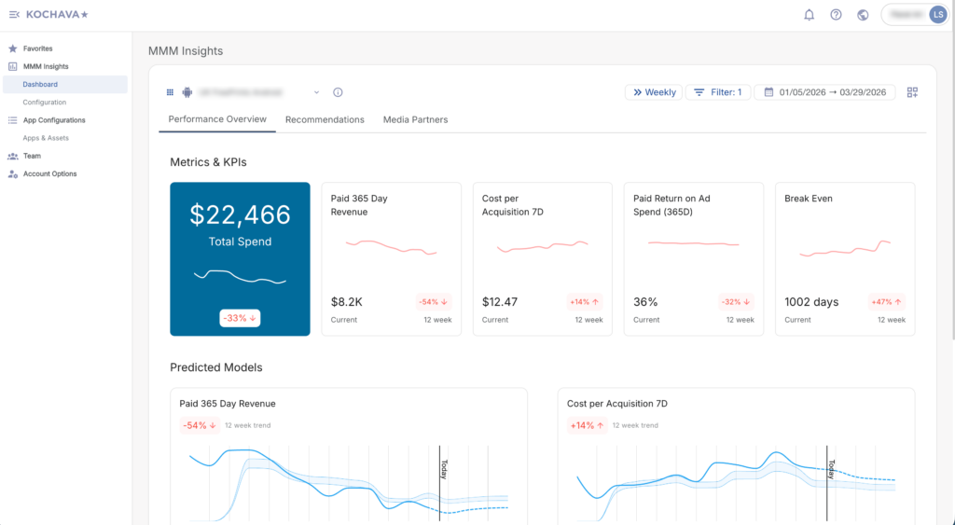This screenshot has width=955, height=525.
Task: Switch to the Recommendations tab
Action: (325, 119)
